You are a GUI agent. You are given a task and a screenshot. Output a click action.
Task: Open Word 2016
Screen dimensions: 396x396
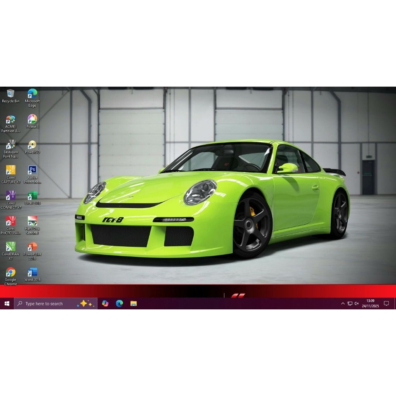click(32, 273)
